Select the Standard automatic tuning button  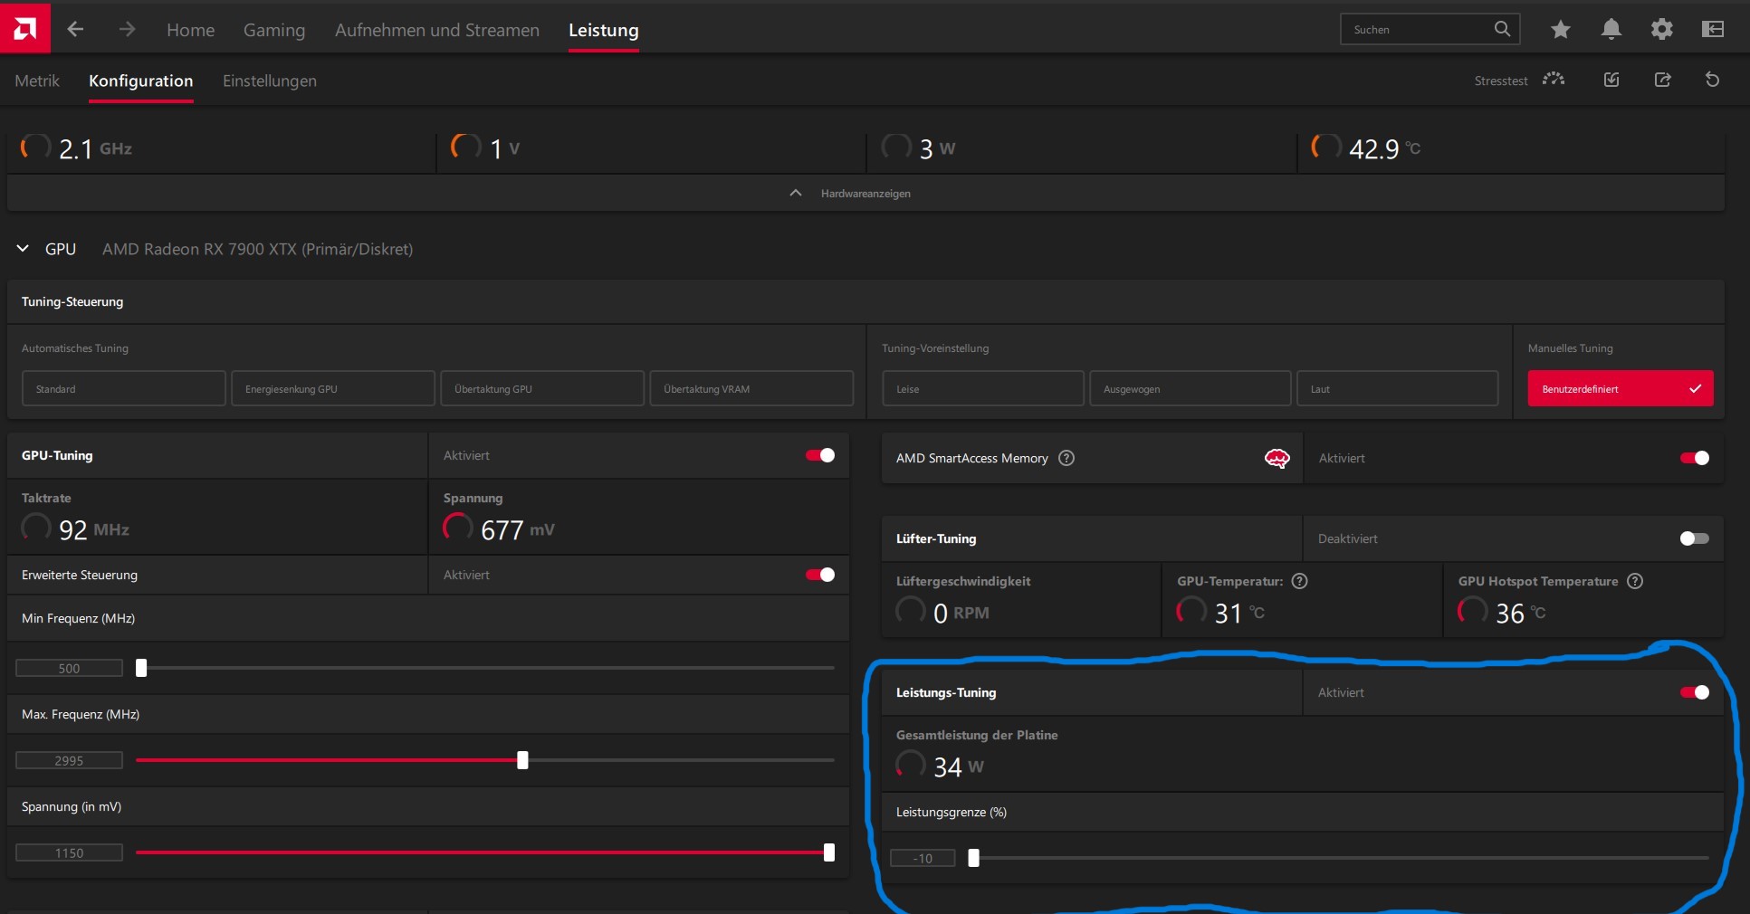[124, 388]
